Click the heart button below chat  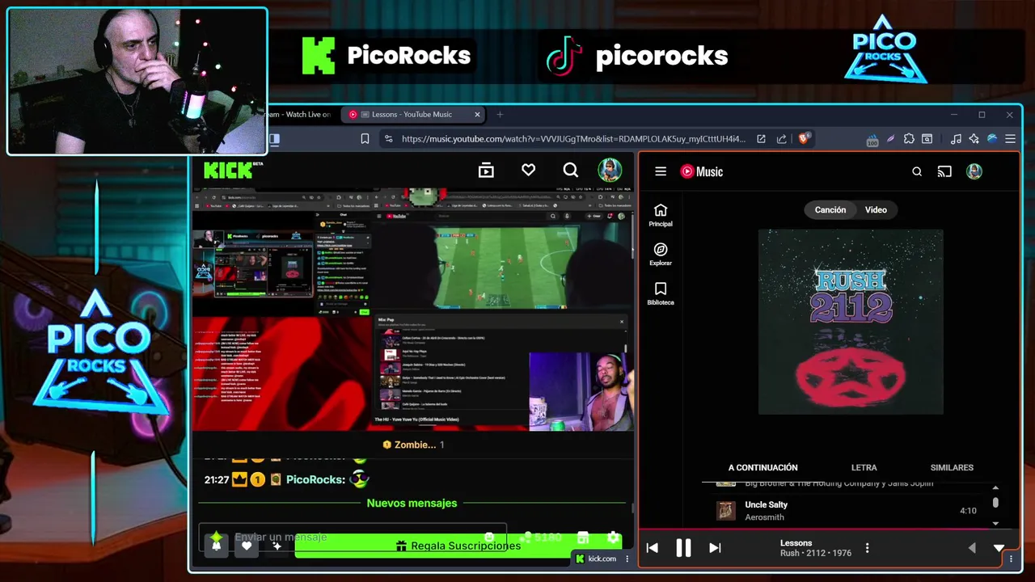tap(247, 546)
